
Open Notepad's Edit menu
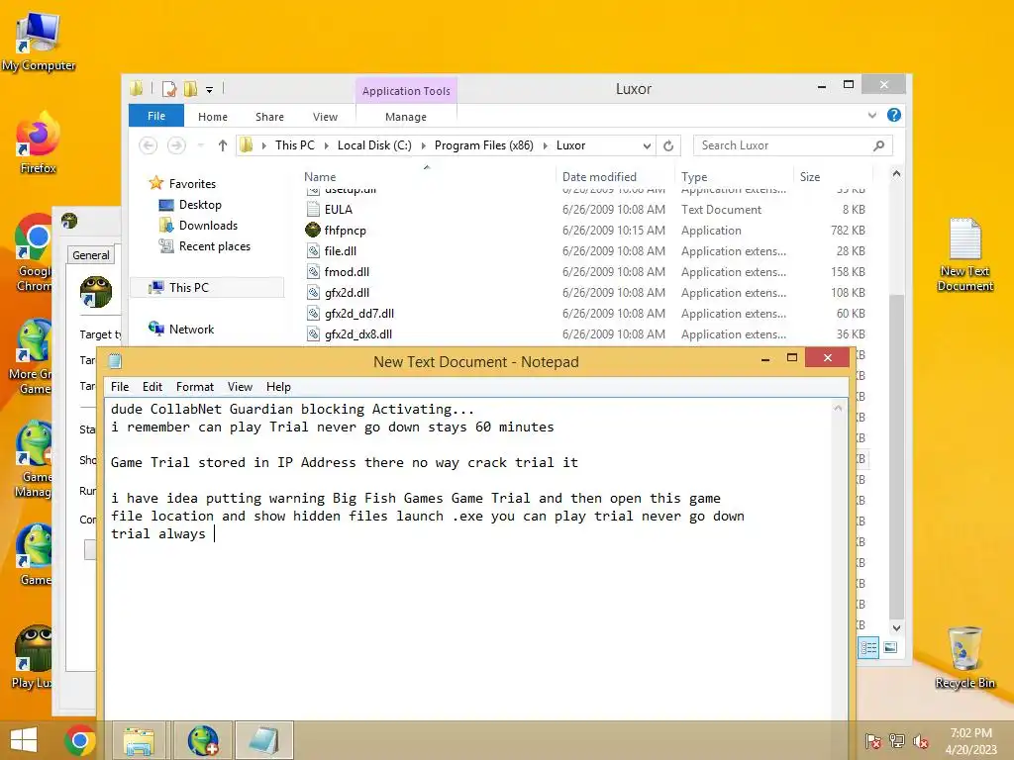point(152,387)
